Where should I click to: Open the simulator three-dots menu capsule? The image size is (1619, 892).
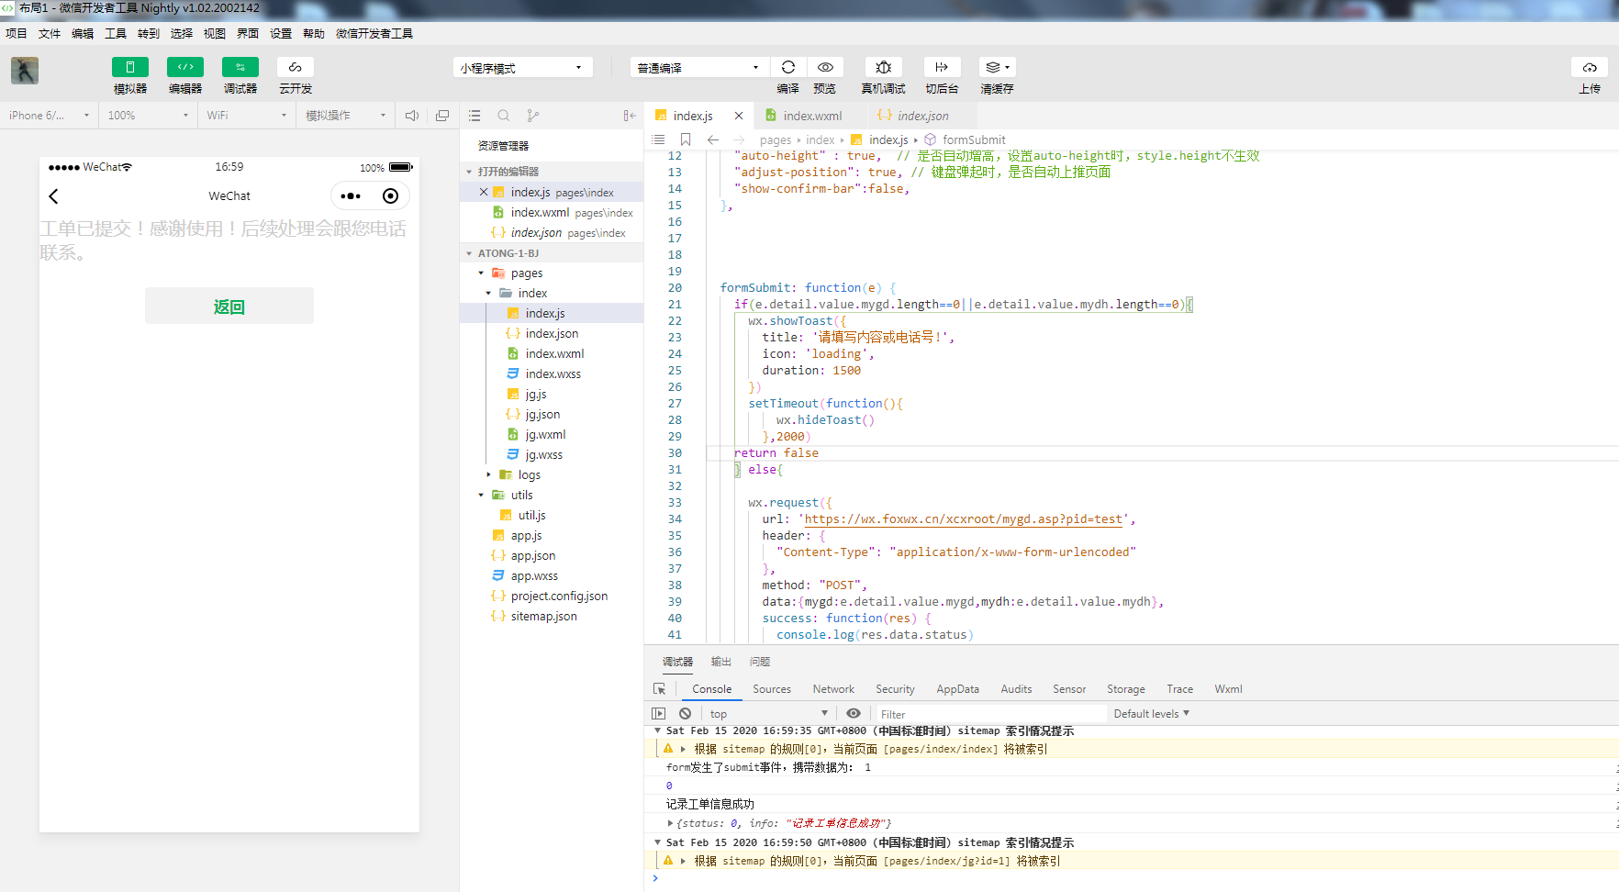pyautogui.click(x=351, y=195)
